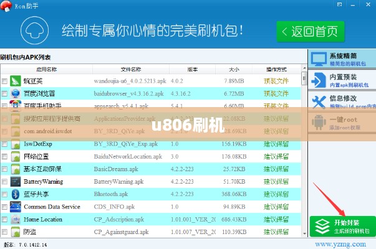Click the BatteryWarning app icon
The width and height of the screenshot is (376, 249).
pyautogui.click(x=16, y=182)
